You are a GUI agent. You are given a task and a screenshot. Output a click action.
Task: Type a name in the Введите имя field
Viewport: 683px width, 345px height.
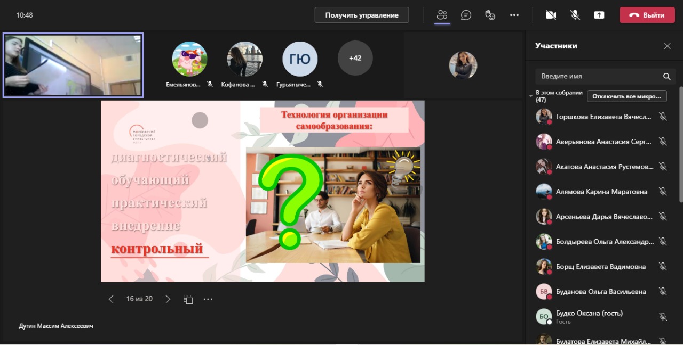[x=587, y=76]
